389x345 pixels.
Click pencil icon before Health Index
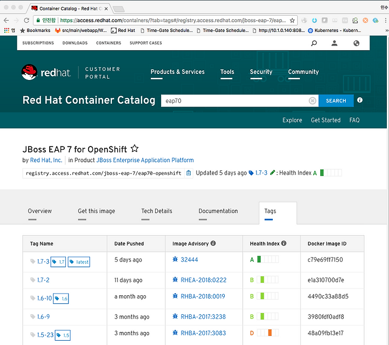[x=272, y=172]
